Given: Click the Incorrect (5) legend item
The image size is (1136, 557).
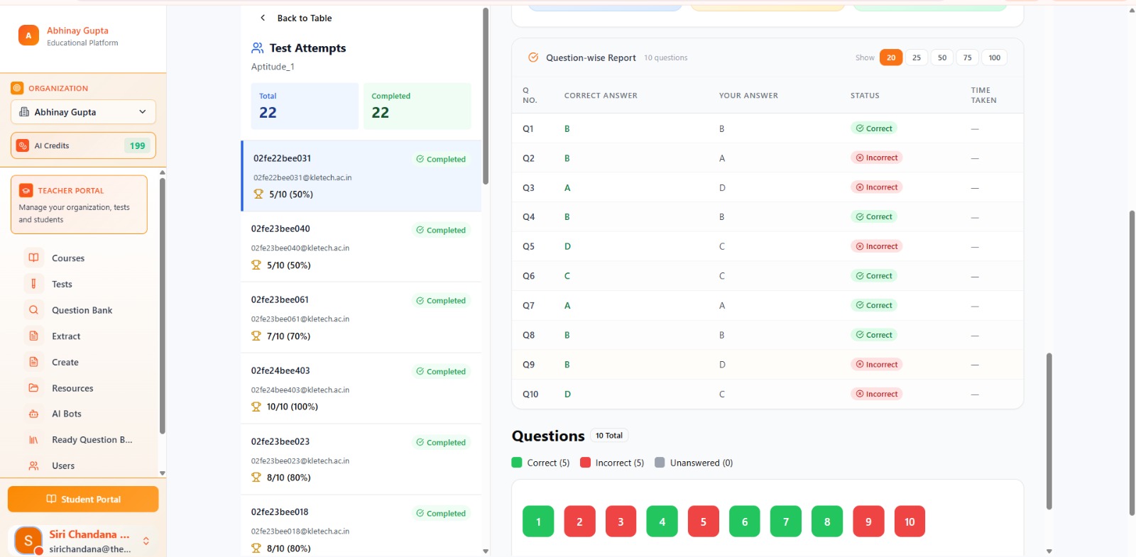Looking at the screenshot, I should tap(612, 463).
